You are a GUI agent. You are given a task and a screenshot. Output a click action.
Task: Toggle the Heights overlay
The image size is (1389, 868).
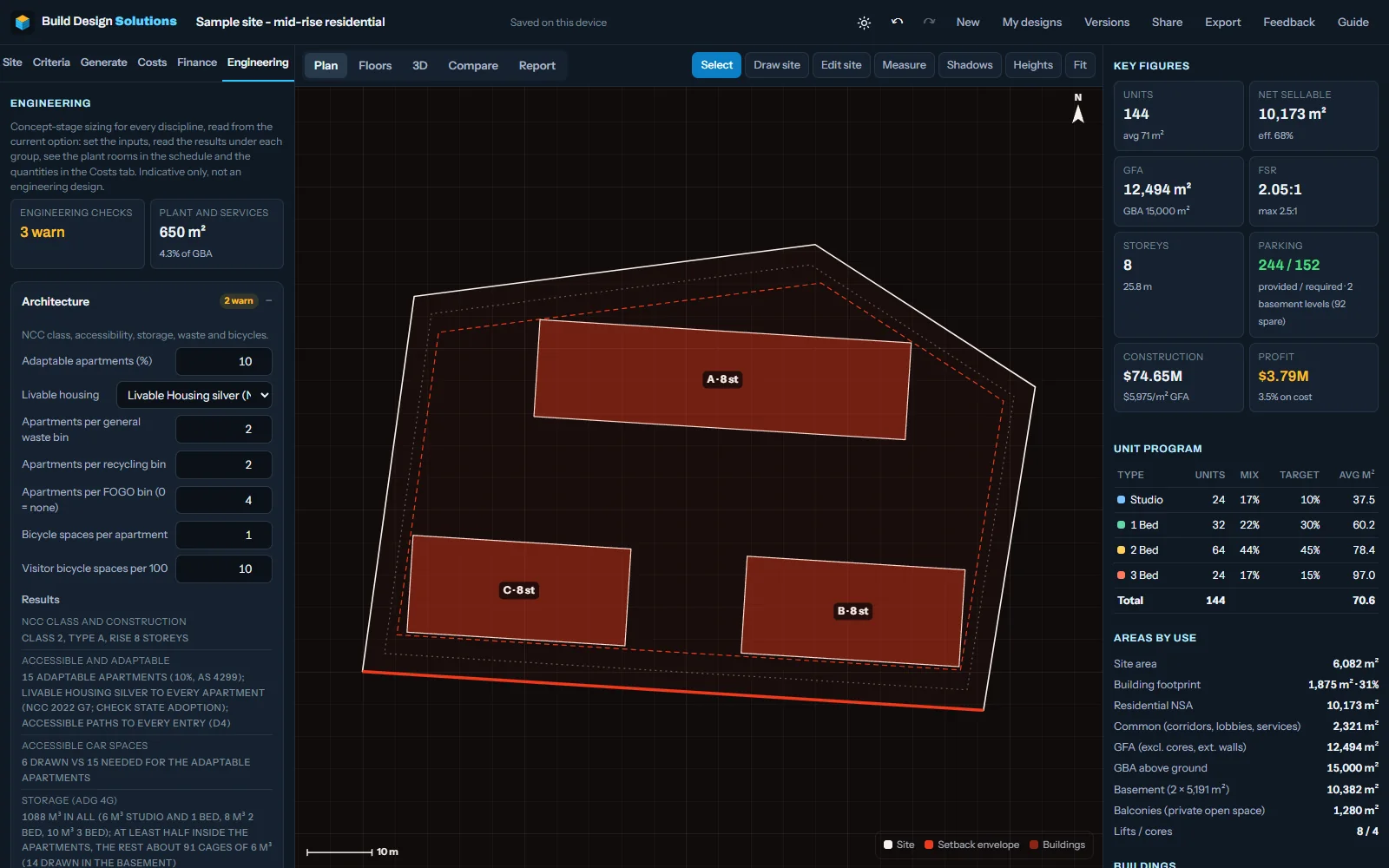(1033, 65)
